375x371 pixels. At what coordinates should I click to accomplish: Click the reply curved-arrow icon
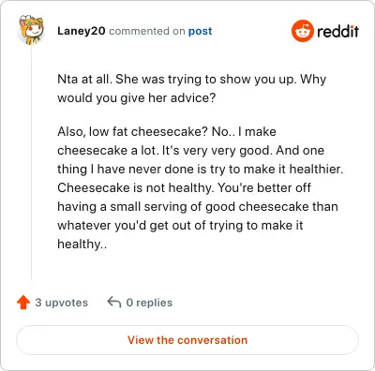tap(114, 303)
